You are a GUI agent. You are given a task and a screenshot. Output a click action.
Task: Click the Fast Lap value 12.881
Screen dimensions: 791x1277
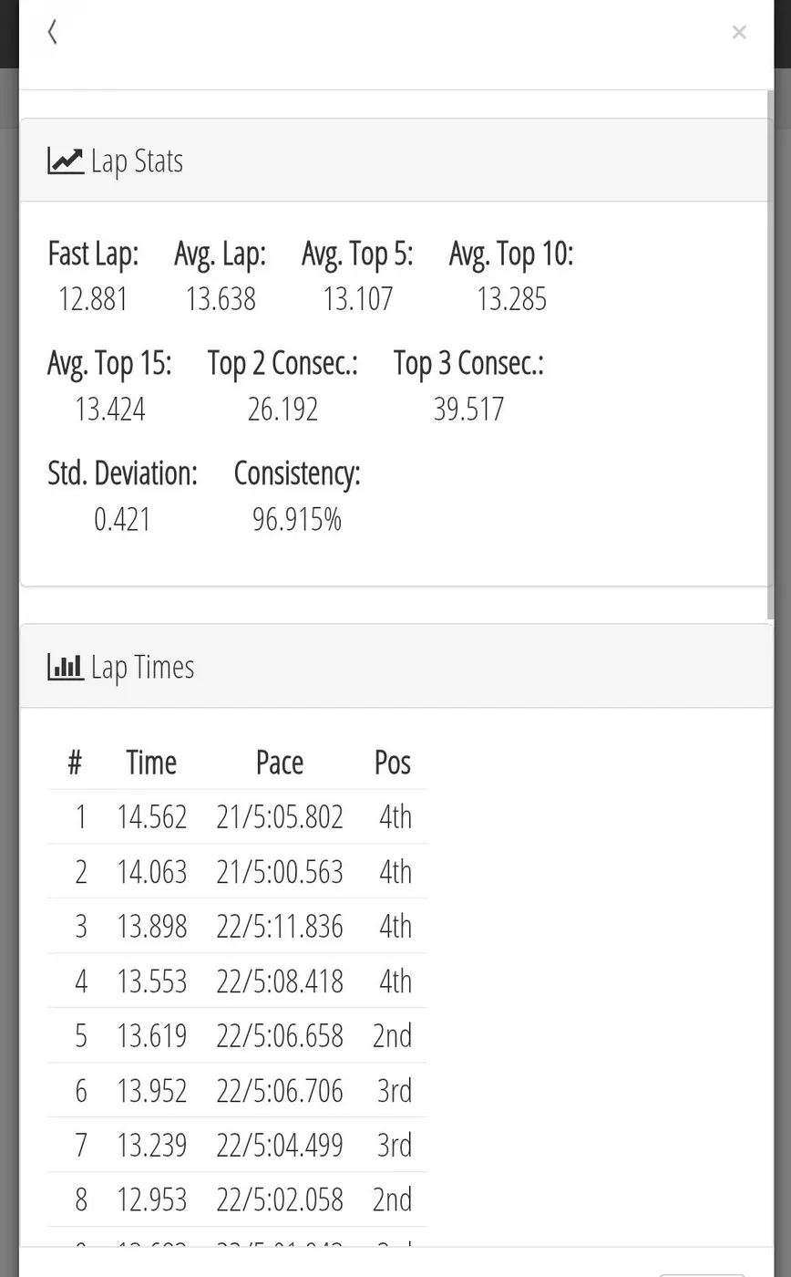pyautogui.click(x=93, y=299)
